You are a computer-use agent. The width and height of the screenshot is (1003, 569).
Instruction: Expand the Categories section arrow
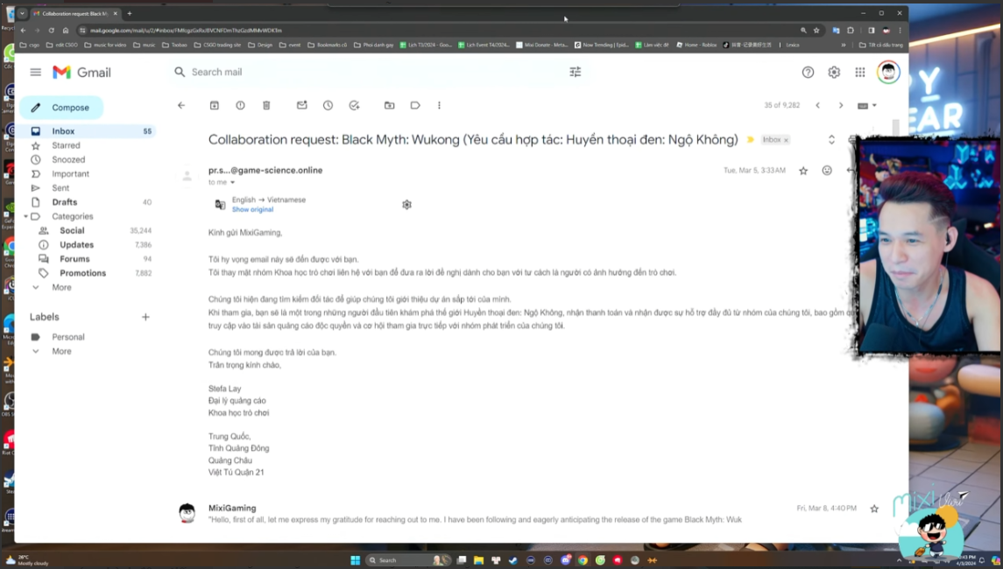(x=25, y=217)
